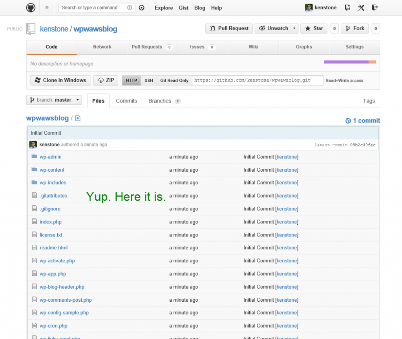Viewport: 402px width, 339px height.
Task: Click the command bar help question icon
Action: click(130, 7)
